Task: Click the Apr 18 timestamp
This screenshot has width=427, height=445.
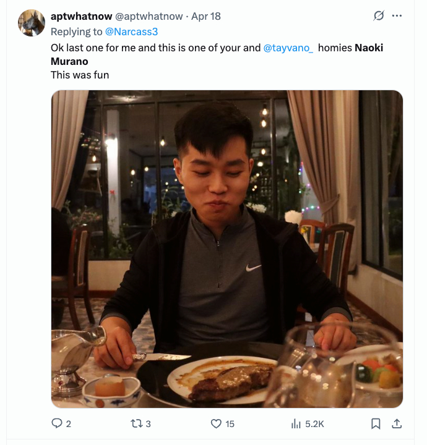Action: pyautogui.click(x=206, y=16)
